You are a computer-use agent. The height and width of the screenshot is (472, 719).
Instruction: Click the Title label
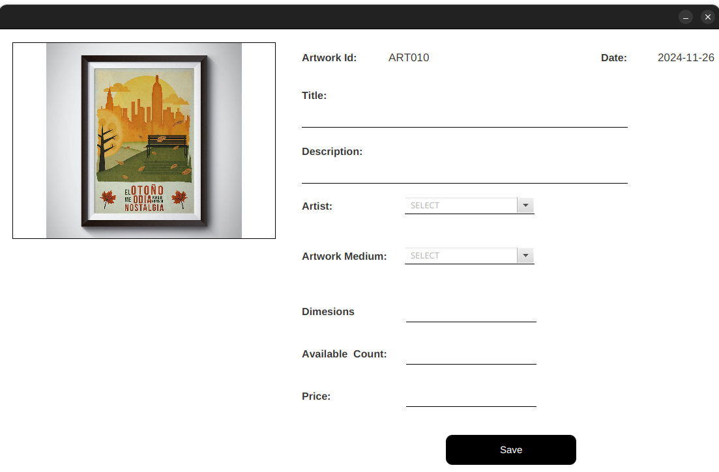point(314,96)
